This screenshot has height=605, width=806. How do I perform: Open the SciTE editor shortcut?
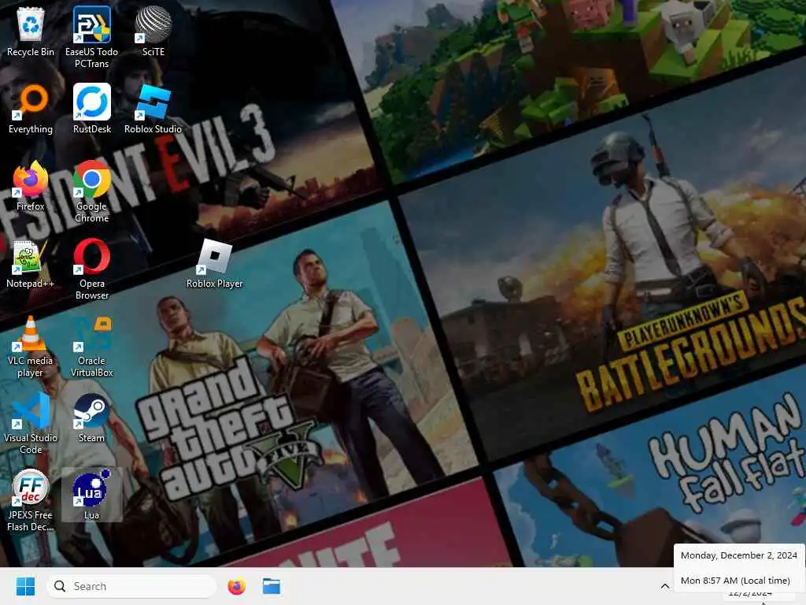click(153, 32)
